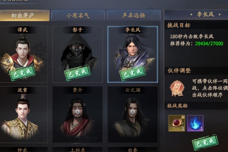Open the 上杉虎 card at bottom

[78, 149]
